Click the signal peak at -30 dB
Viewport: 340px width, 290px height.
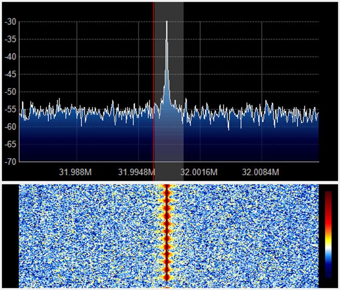coord(167,22)
